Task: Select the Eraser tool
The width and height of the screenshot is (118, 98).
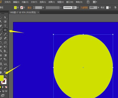Action: (5, 38)
